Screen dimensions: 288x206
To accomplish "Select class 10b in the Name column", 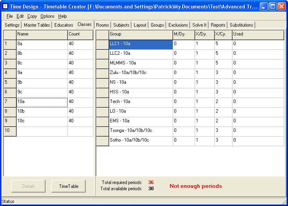I will (42, 112).
